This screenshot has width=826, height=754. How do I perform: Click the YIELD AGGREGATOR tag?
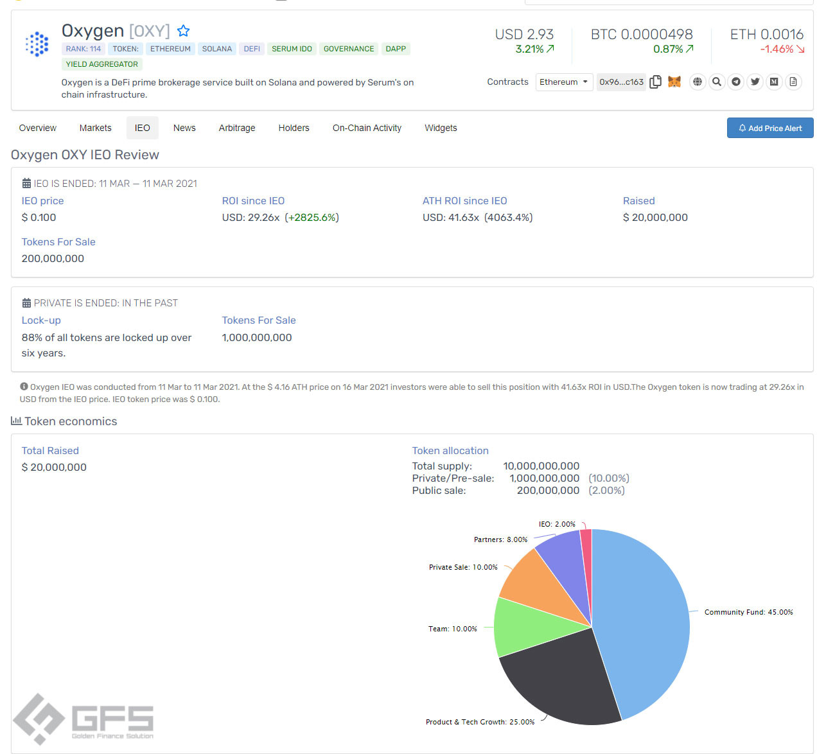[x=102, y=64]
